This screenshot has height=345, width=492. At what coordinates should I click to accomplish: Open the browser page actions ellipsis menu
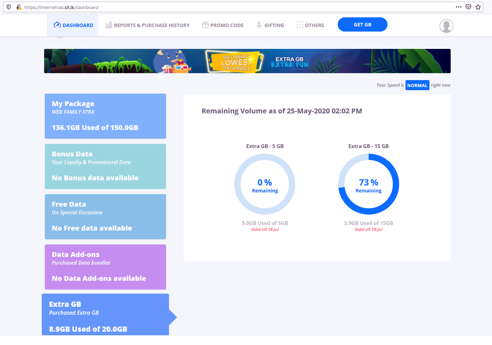pos(459,7)
